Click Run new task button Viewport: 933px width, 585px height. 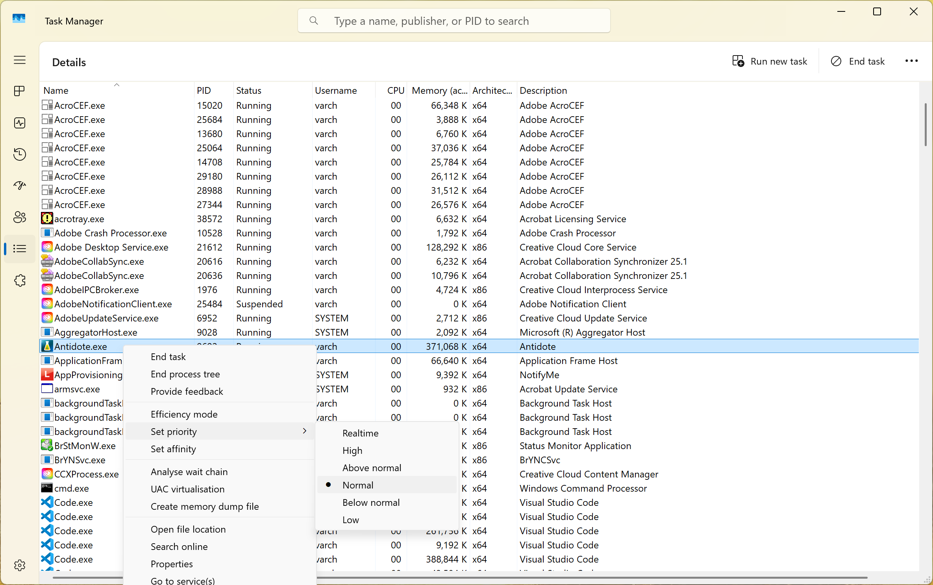tap(770, 61)
